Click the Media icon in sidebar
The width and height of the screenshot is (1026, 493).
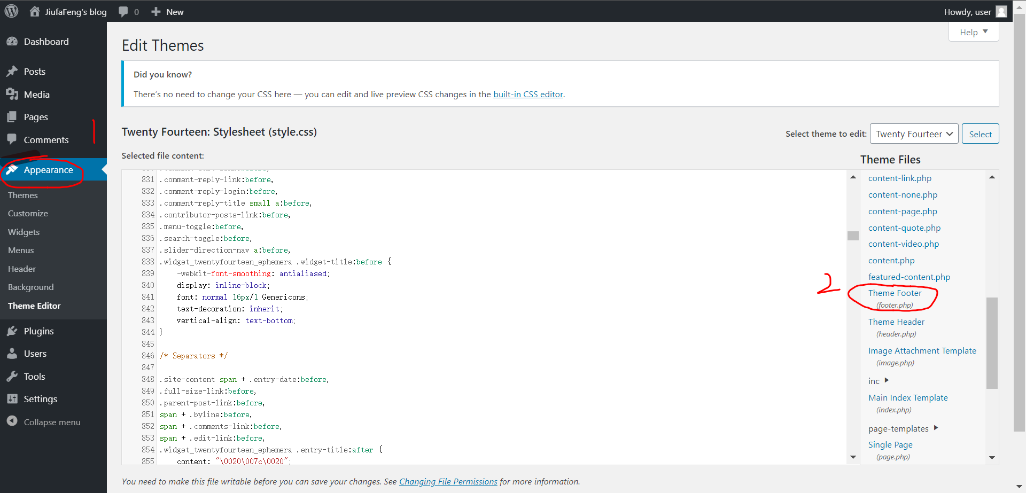click(12, 95)
